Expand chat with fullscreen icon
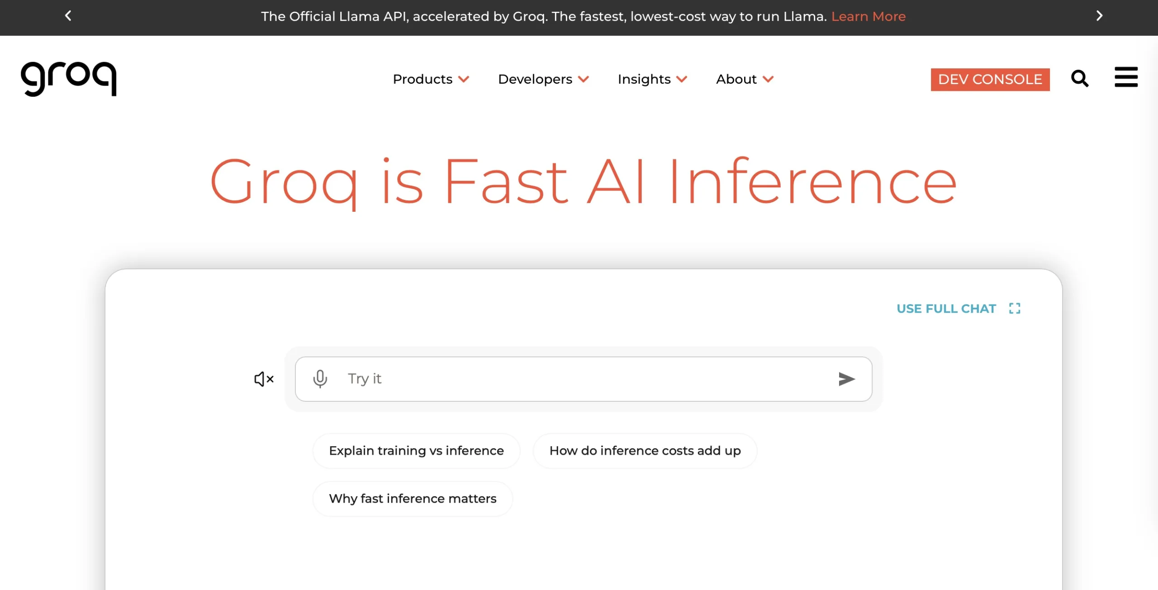This screenshot has height=590, width=1158. point(1015,309)
